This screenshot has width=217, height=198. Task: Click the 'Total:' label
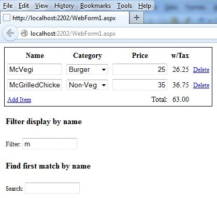coord(159,99)
